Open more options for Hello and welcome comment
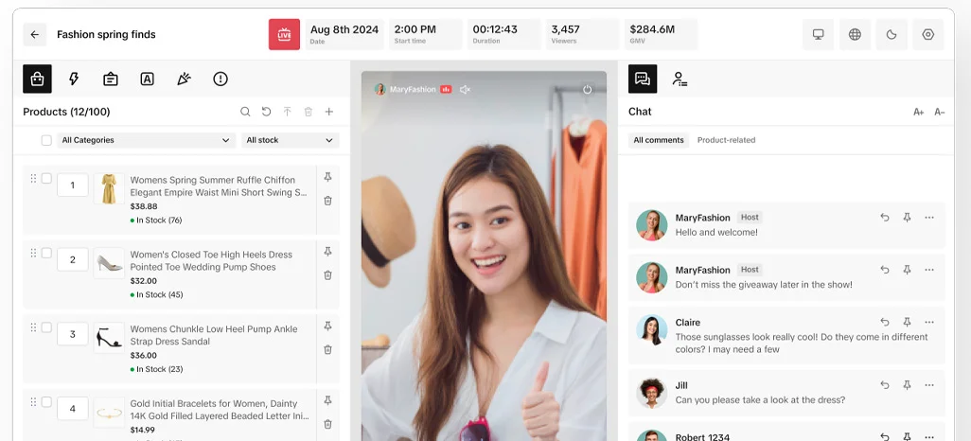The height and width of the screenshot is (441, 971). tap(929, 218)
